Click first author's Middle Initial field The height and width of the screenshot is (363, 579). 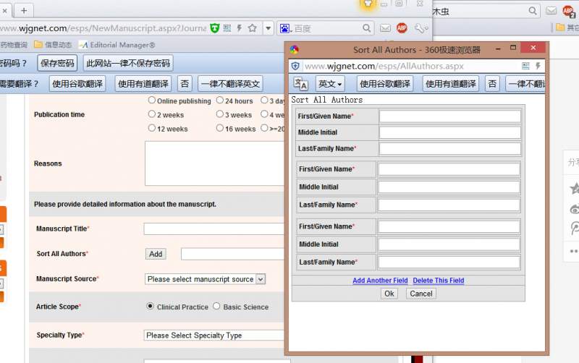[449, 132]
